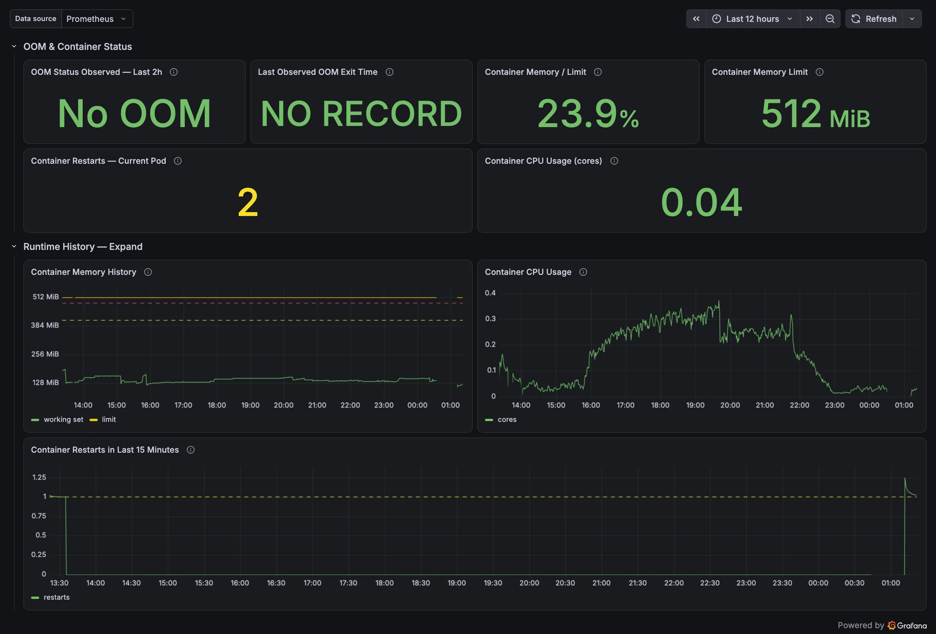Viewport: 936px width, 634px height.
Task: Click the clock icon in time picker
Action: 716,19
